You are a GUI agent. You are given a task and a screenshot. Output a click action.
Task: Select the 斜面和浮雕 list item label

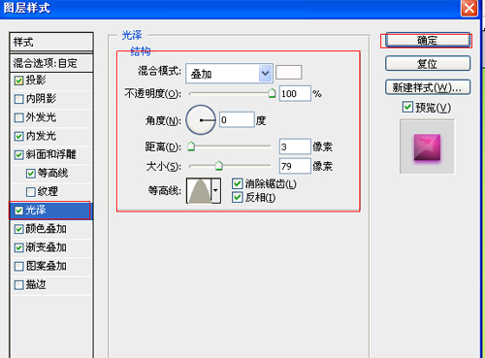50,154
